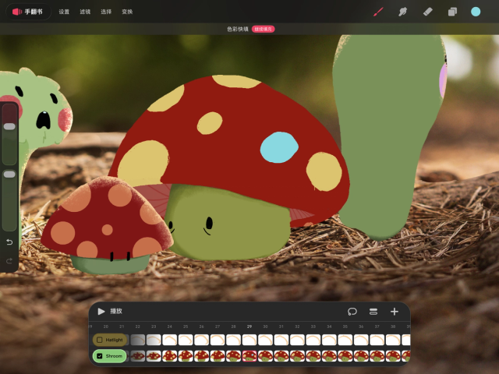Select the Brush tool in top toolbar
This screenshot has width=499, height=374.
(379, 12)
